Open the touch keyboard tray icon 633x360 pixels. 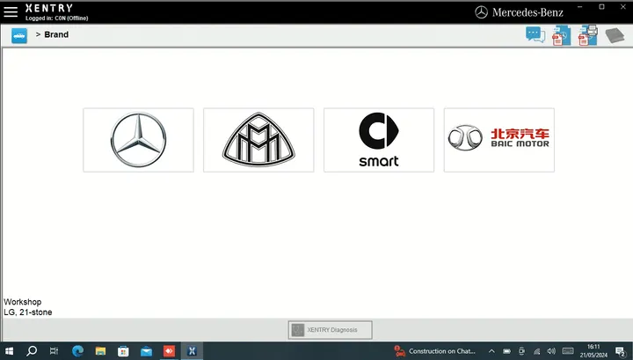(x=568, y=350)
